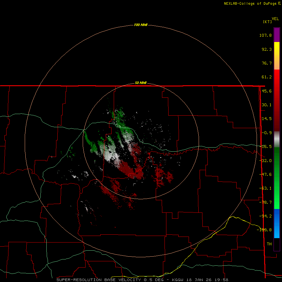
Task: Click the 107.8 velocity scale value
Action: 265,35
